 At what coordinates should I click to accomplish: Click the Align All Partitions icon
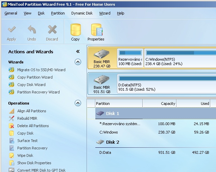pos(11,111)
